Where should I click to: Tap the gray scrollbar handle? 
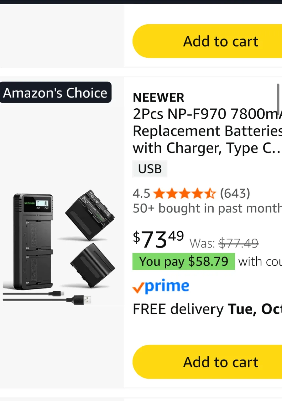pos(278,99)
